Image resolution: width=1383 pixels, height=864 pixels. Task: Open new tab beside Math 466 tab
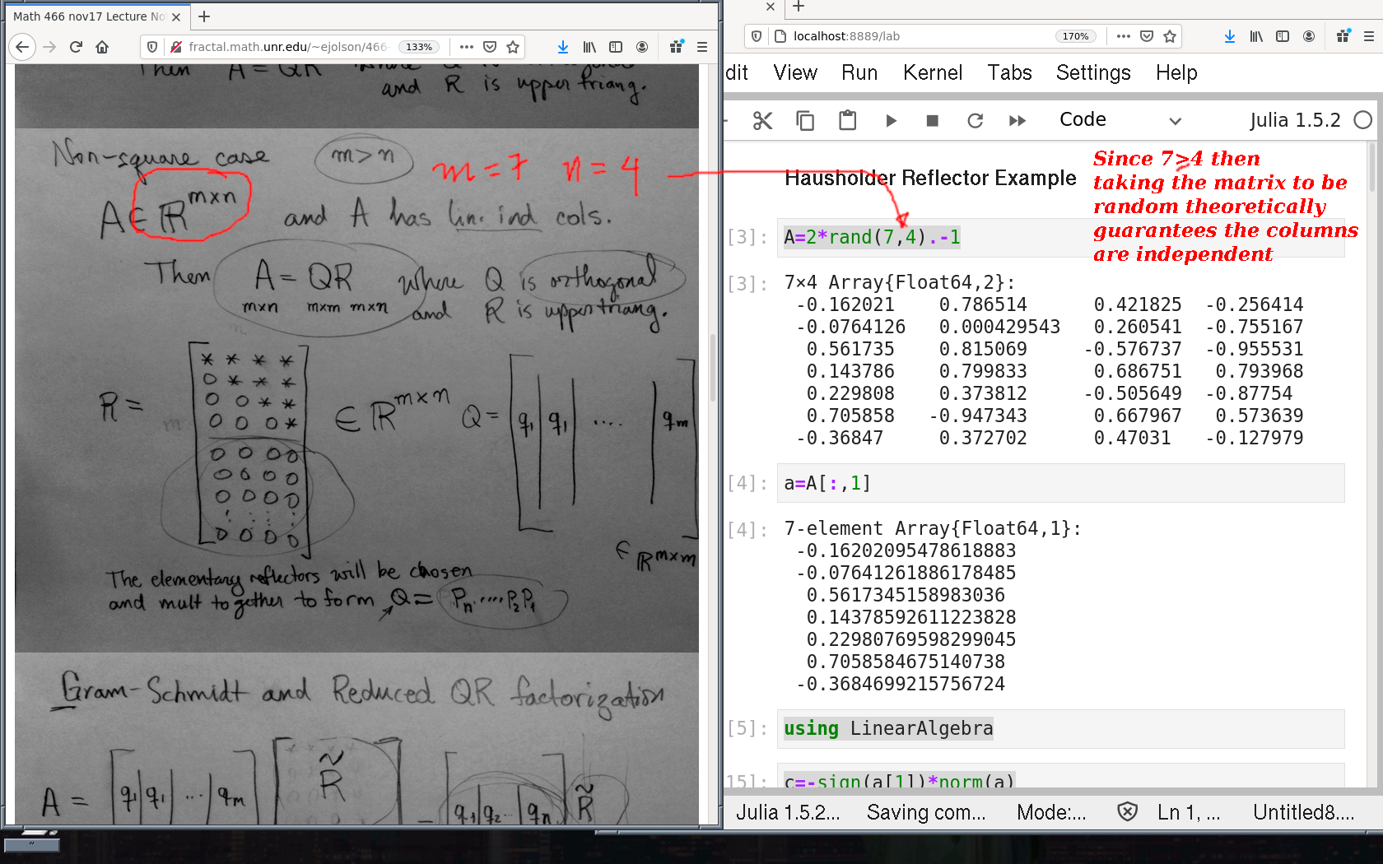pos(204,16)
